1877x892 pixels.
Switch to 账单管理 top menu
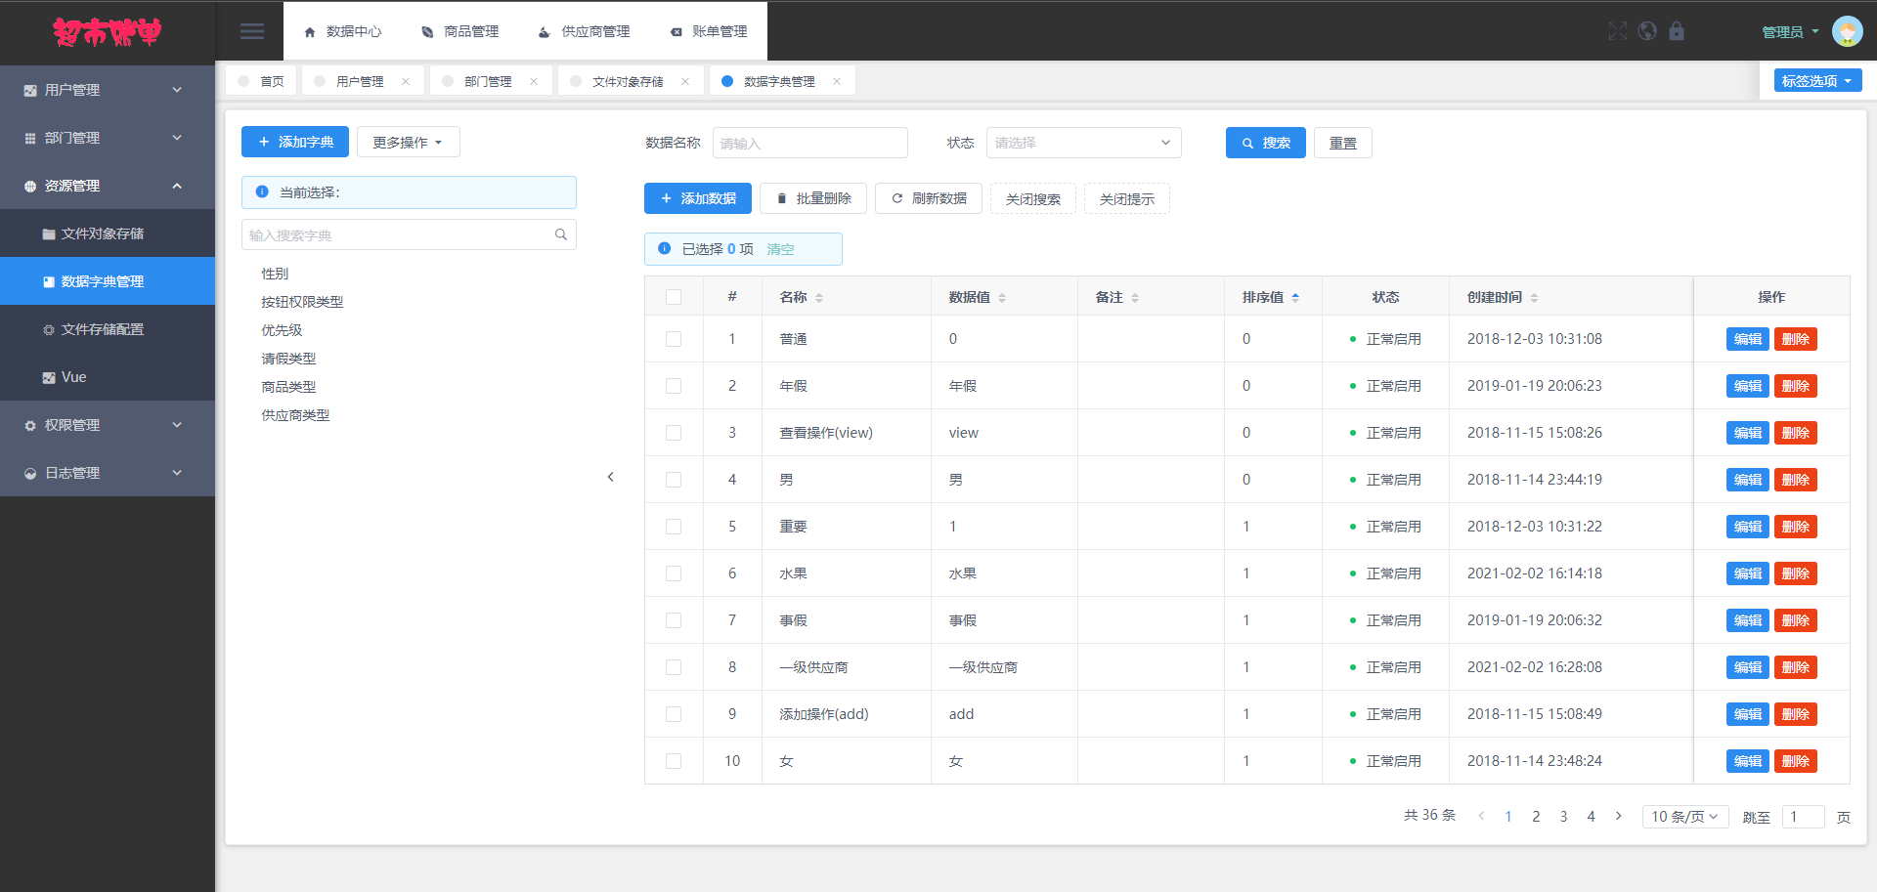tap(710, 31)
